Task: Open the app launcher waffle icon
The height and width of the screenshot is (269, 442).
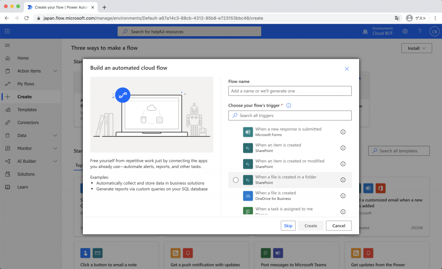Action: click(x=7, y=31)
